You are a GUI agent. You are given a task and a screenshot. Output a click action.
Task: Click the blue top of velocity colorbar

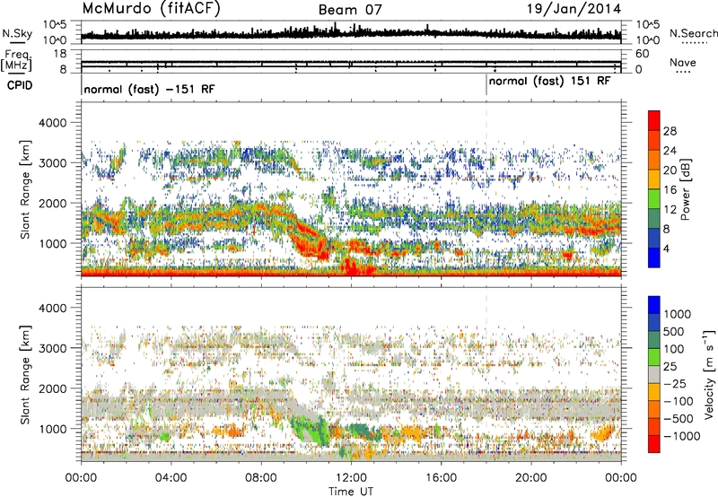654,305
